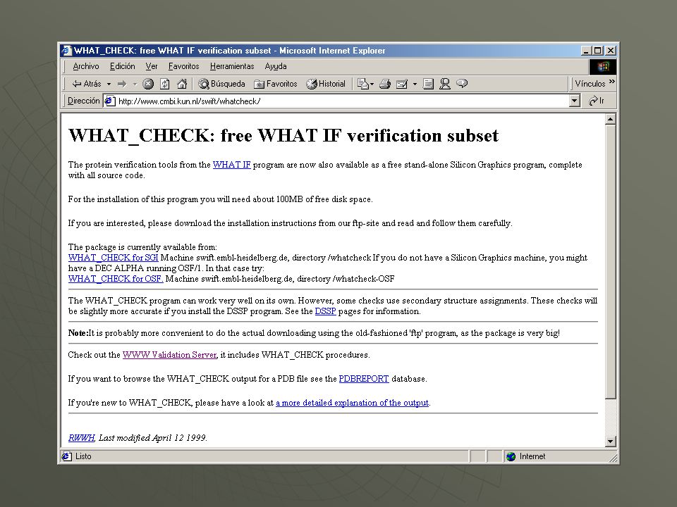
Task: Open the Ver menu
Action: click(x=151, y=66)
